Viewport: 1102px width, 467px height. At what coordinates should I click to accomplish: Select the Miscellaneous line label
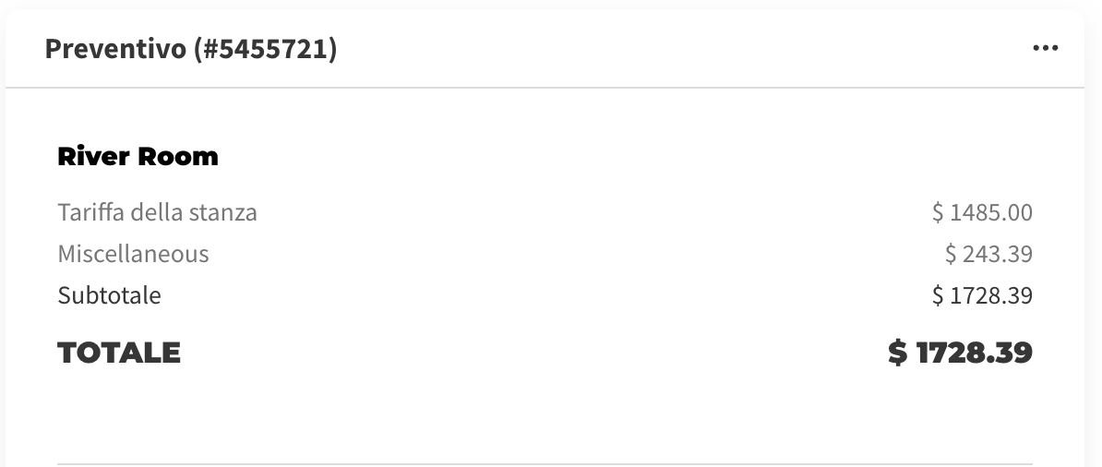(133, 254)
